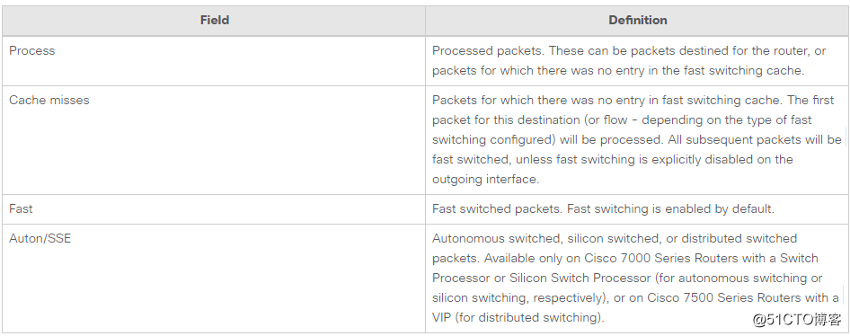This screenshot has height=336, width=850.
Task: Click the Processed packets definition text
Action: pyautogui.click(x=629, y=61)
